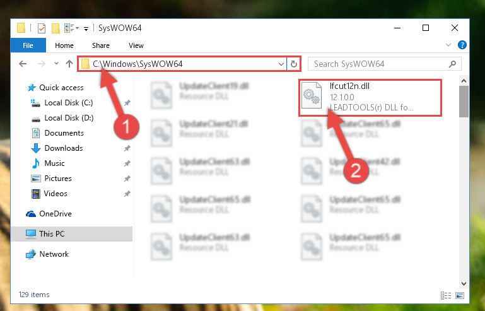485x311 pixels.
Task: Open the Customize Quick Access Toolbar dropdown arrow
Action: [x=86, y=29]
